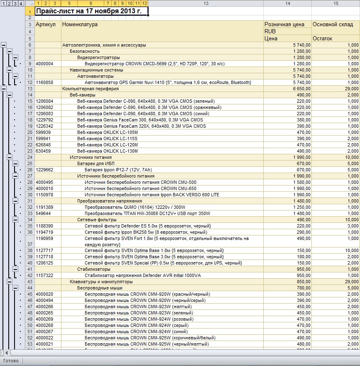Screen dimensions: 360x366
Task: Select Преобразователь QUMO (16184) item cell
Action: click(x=162, y=207)
